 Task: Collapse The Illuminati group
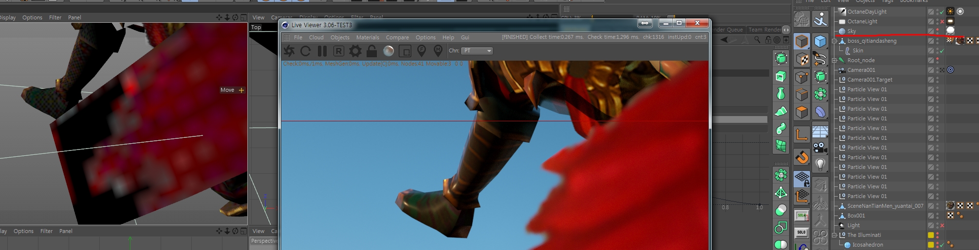834,235
